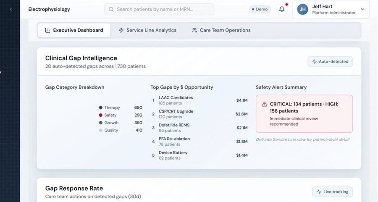This screenshot has height=202, width=378.
Task: Click the Safety count 290
Action: click(138, 115)
